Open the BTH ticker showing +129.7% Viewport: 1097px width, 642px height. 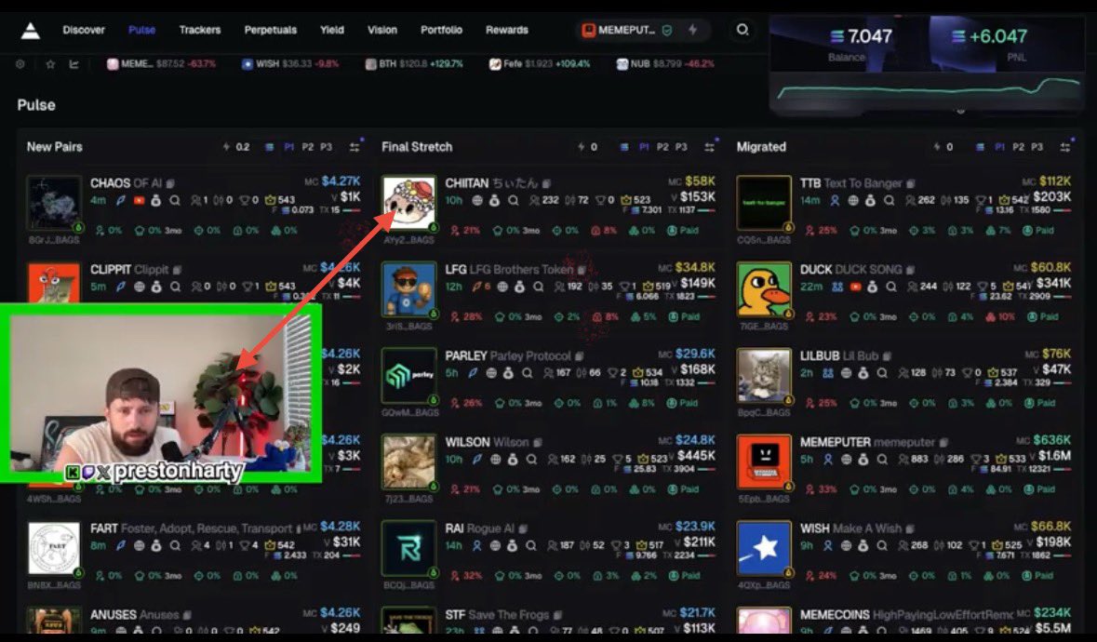click(x=414, y=63)
